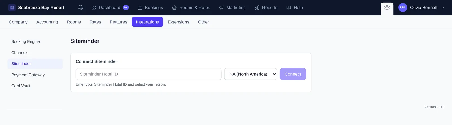
Task: Focus the Siteminder Hotel ID field
Action: [149, 74]
